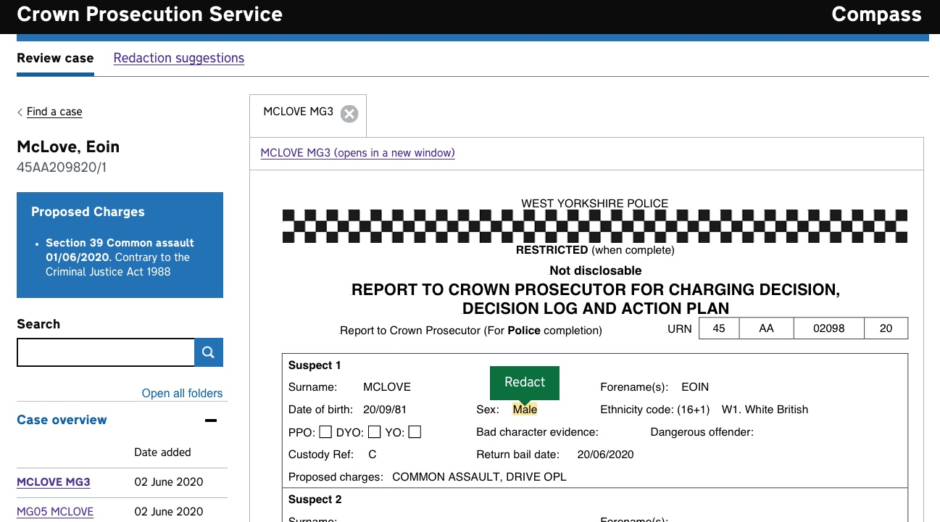
Task: Focus the Search text field
Action: click(x=106, y=352)
